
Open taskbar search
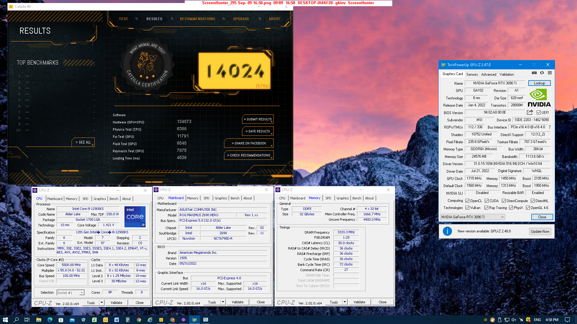coord(16,319)
